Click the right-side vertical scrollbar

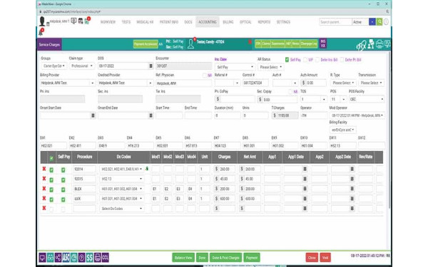click(389, 131)
